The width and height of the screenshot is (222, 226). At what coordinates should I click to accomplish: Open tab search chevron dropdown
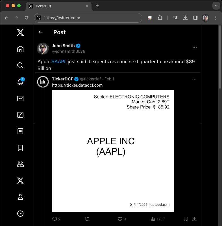pos(216,6)
